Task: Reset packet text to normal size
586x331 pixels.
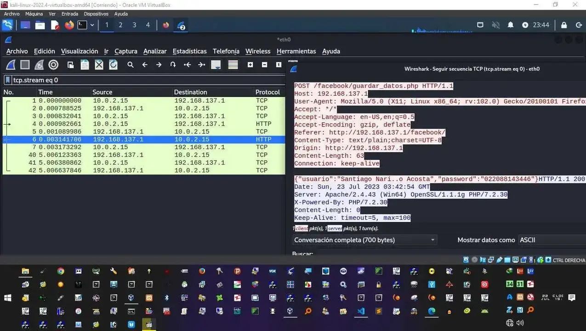Action: 279,65
